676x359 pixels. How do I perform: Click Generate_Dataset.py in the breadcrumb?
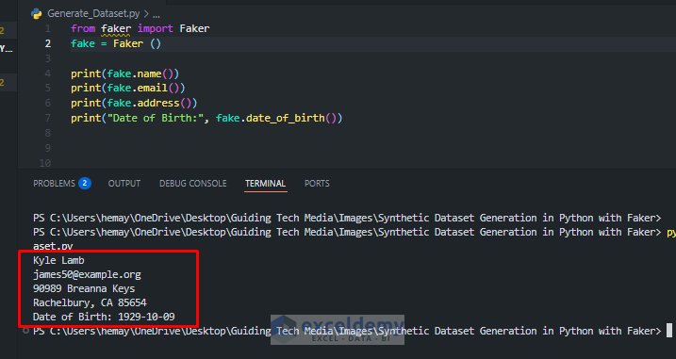(93, 14)
